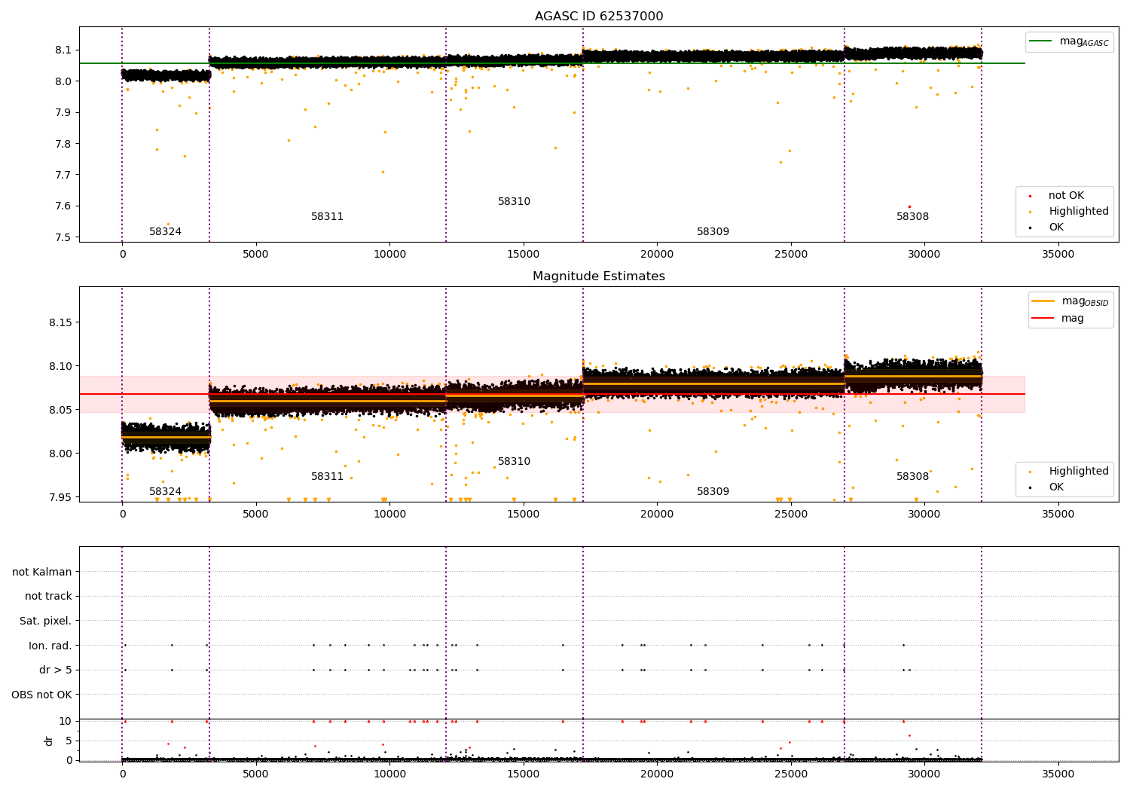Screen dimensions: 1130x791
Task: Click the 58311 obsid label in the Magnitude Estimates plot
Action: (327, 477)
